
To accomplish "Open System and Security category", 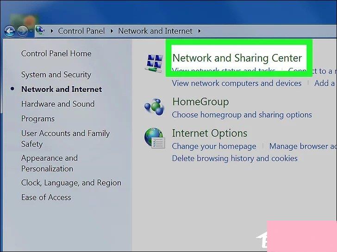I will (56, 75).
